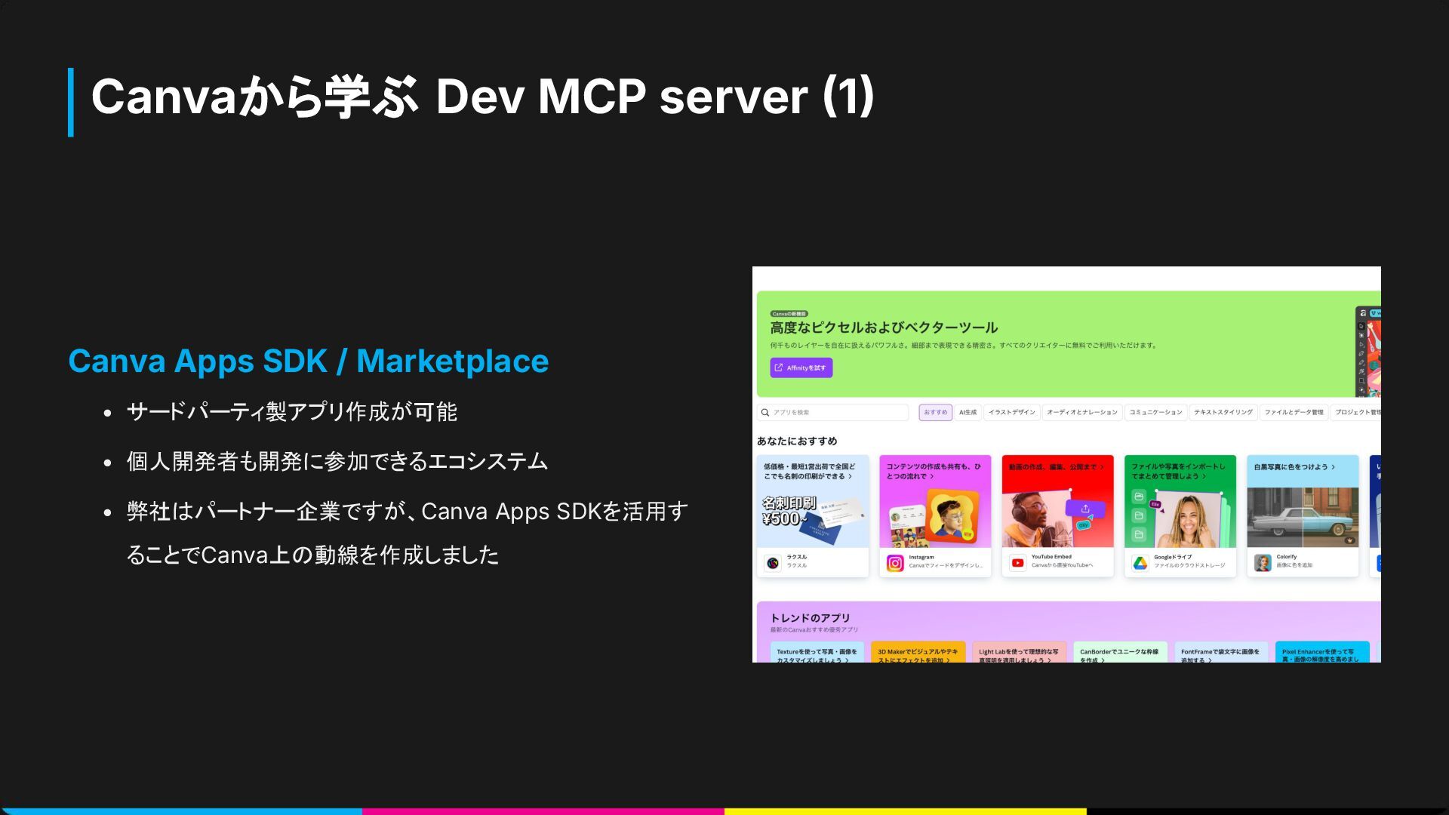Select テキストスタイリング category tab

(1223, 413)
